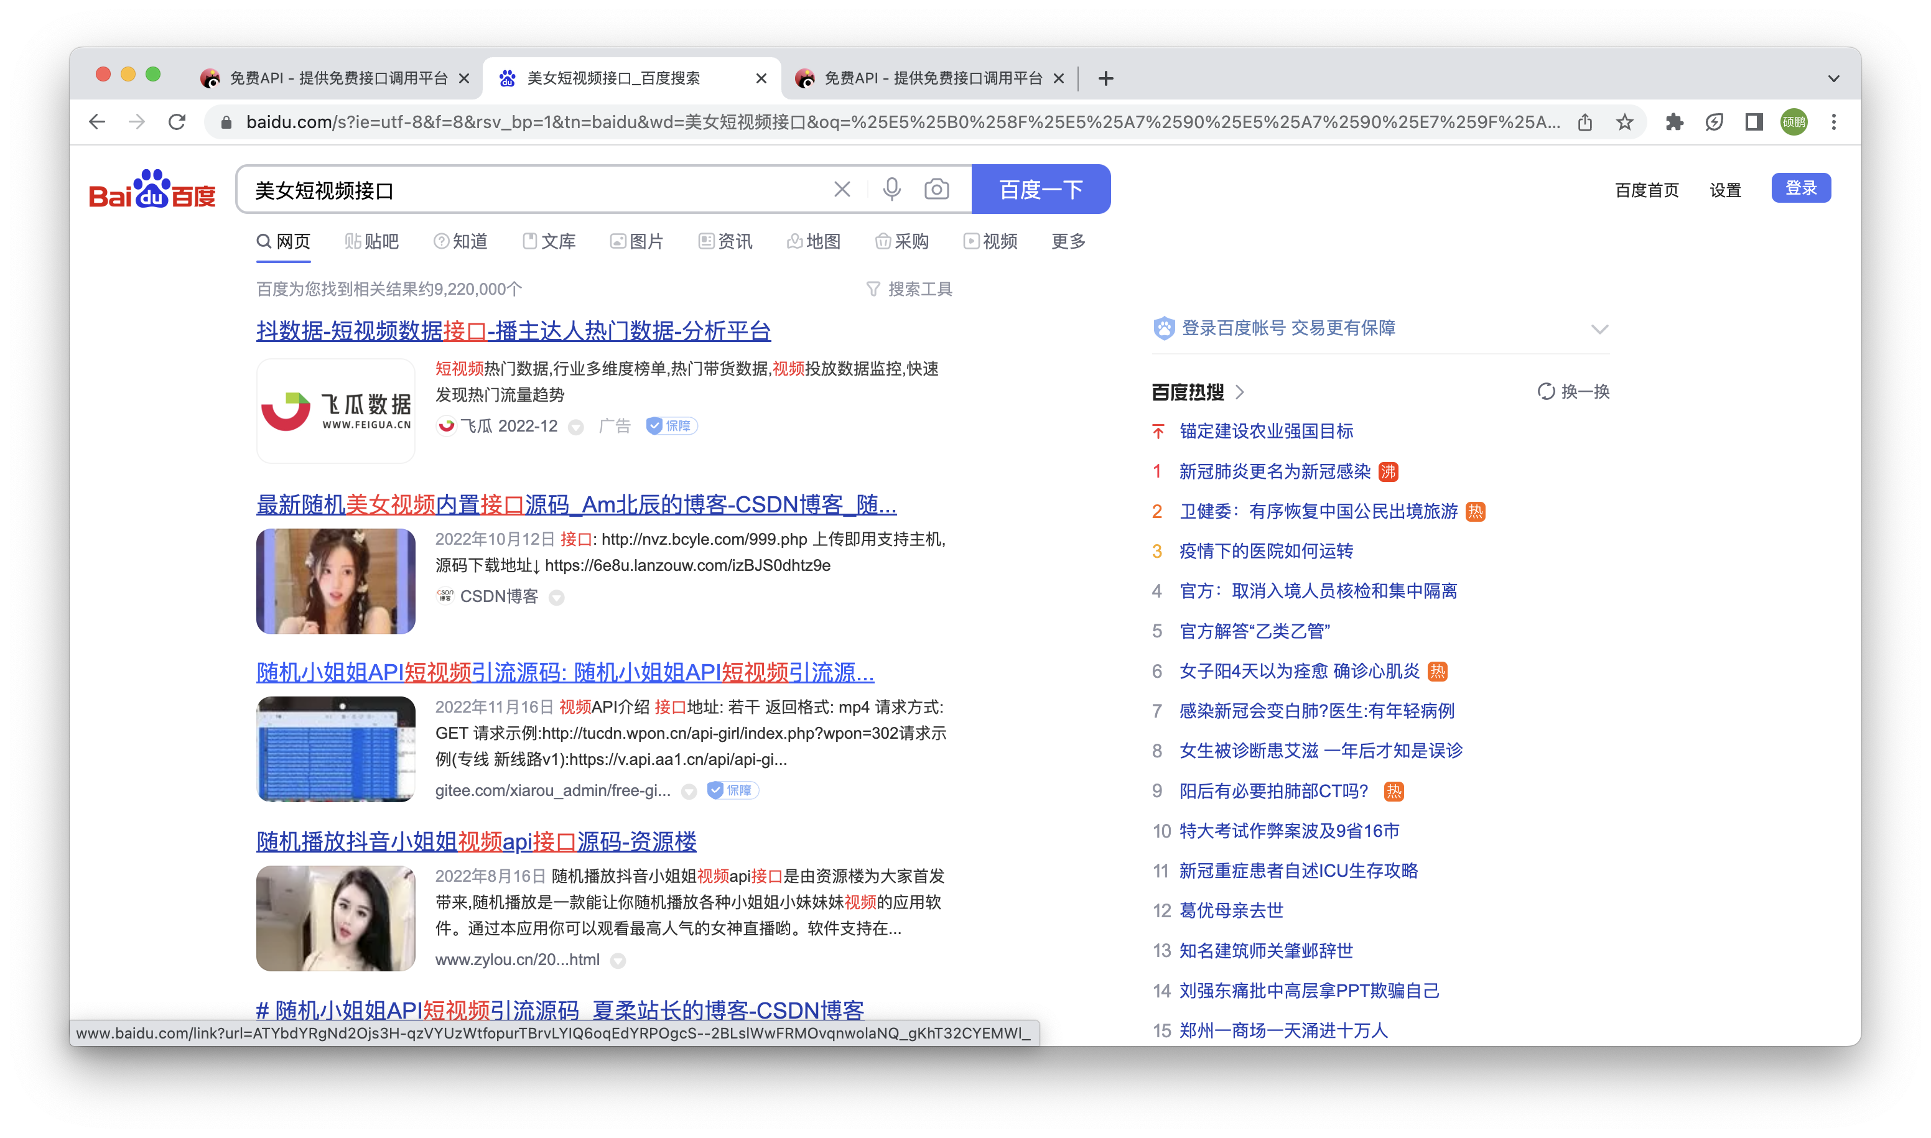Switch to the 贴吧 tab
The image size is (1931, 1138).
tap(372, 241)
